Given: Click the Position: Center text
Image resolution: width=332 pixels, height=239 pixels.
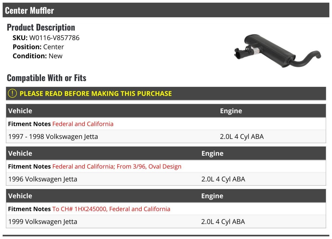Looking at the screenshot, I should [38, 47].
